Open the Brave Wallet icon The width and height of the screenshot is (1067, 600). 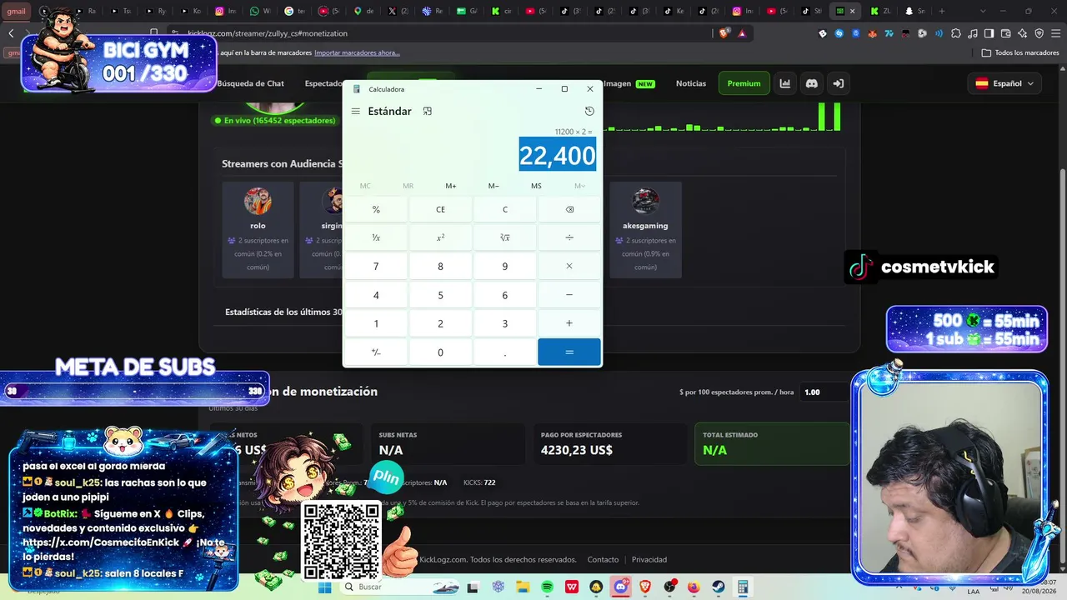point(1005,33)
